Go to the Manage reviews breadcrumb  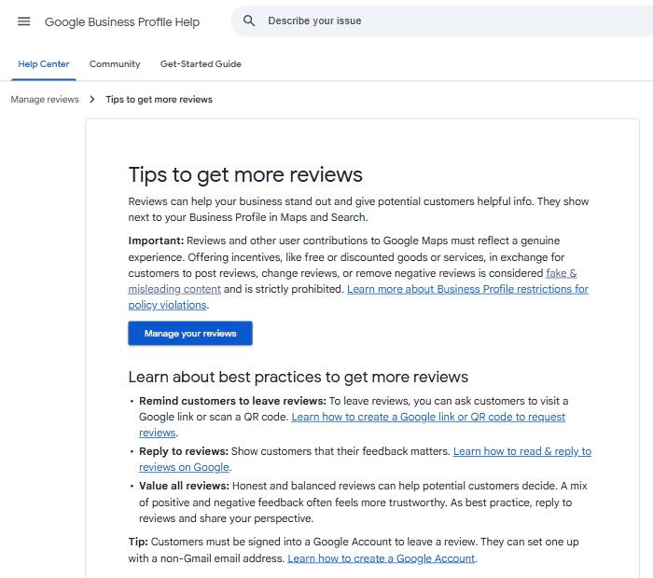click(x=45, y=100)
